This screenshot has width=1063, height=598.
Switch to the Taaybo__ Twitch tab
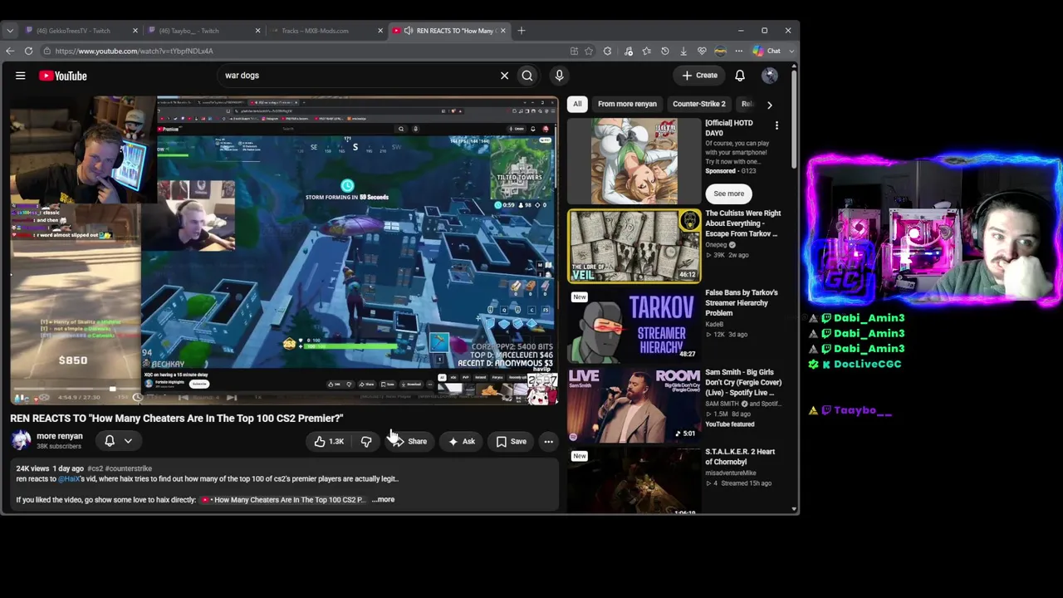[203, 31]
